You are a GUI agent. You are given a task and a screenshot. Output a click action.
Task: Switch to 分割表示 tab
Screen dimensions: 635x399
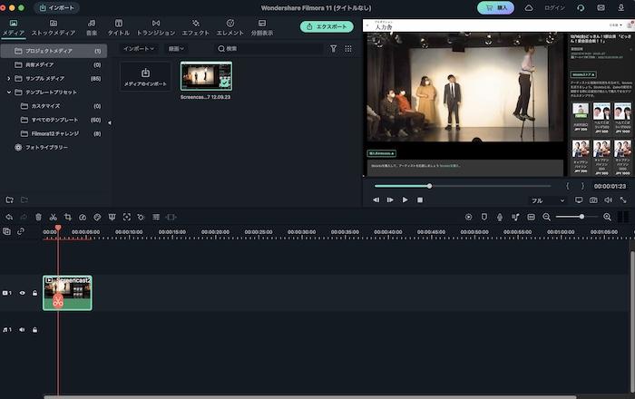(x=262, y=27)
